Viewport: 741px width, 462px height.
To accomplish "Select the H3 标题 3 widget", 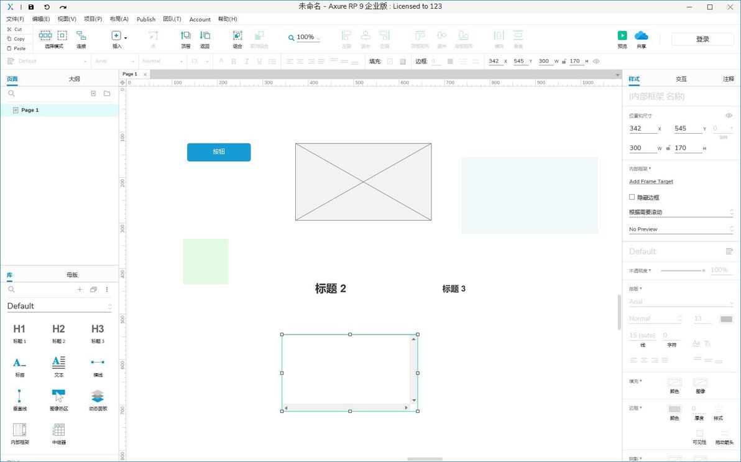I will point(98,333).
